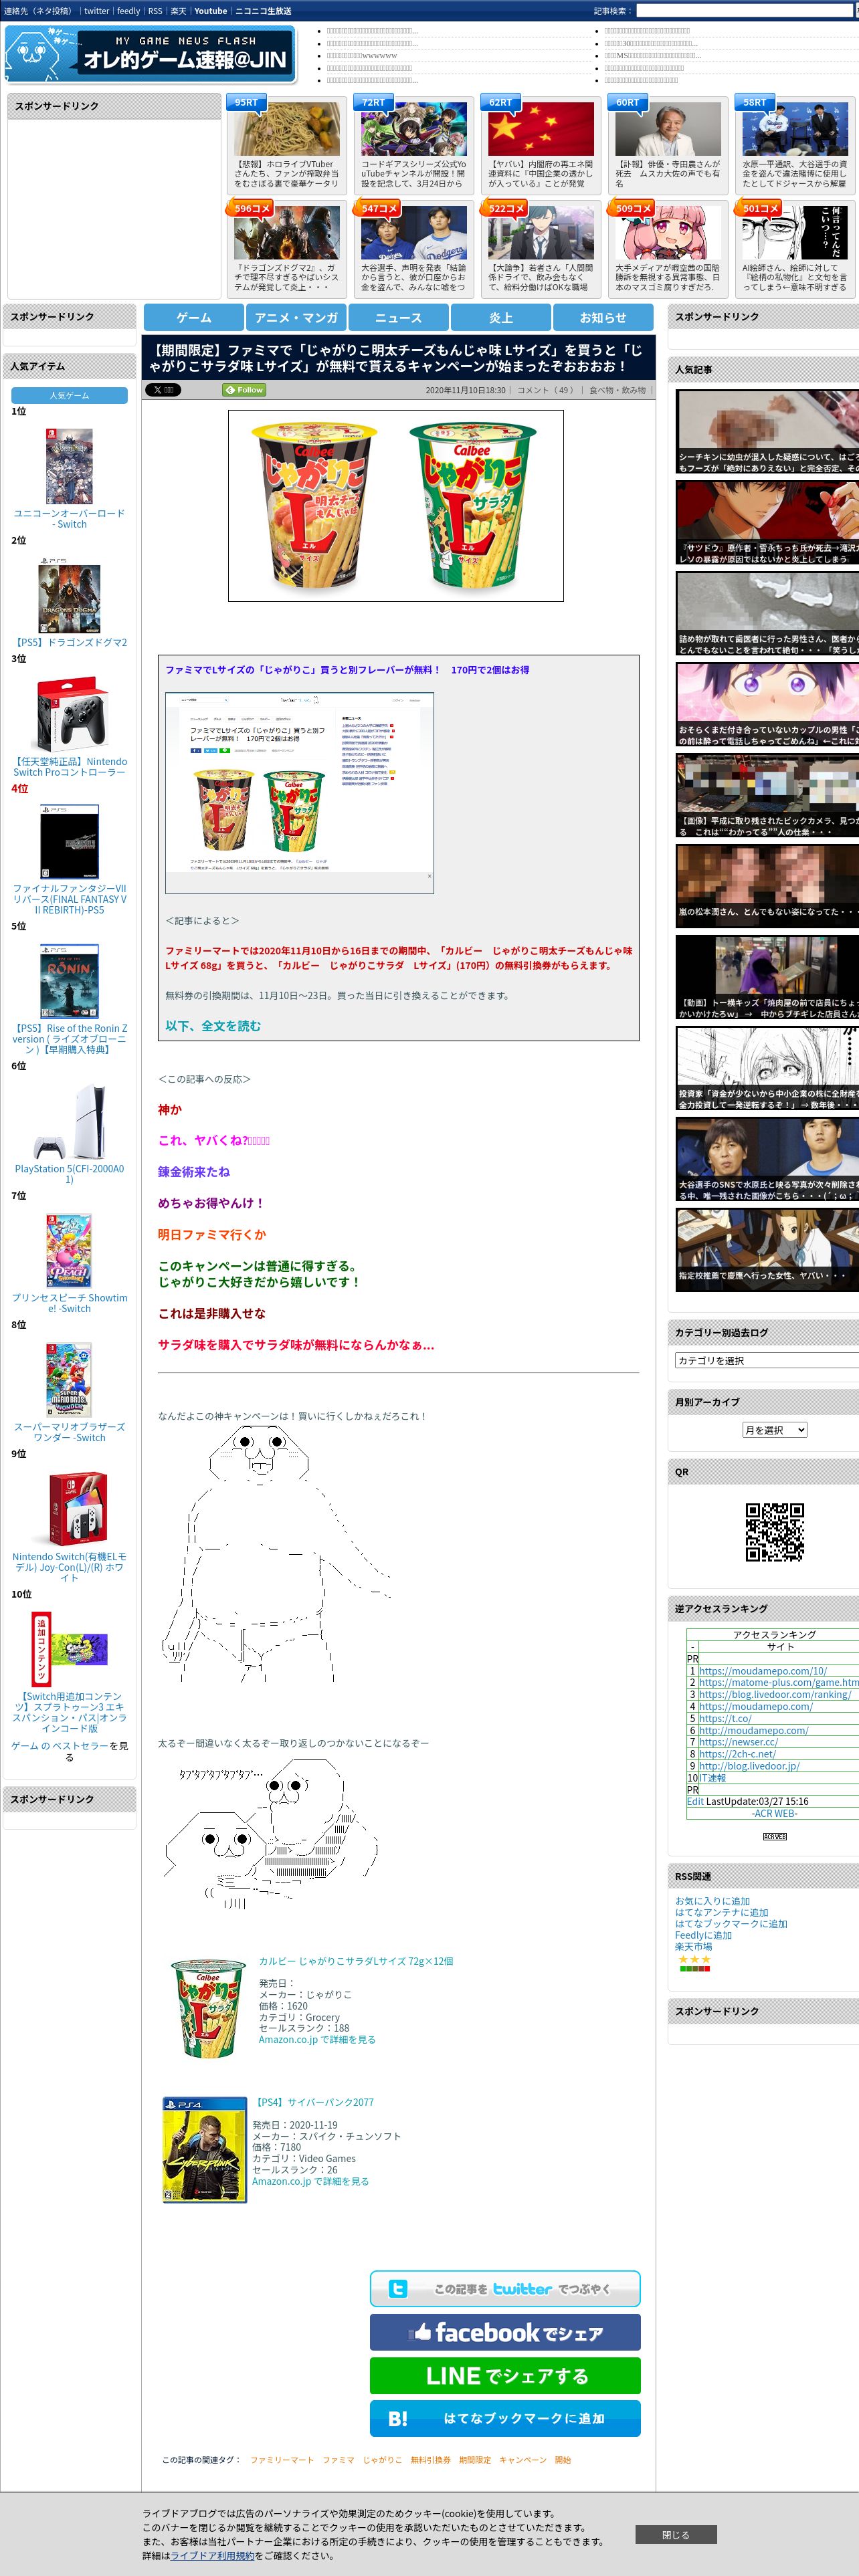
Task: Open the Rise of the Ronin item
Action: pos(69,1039)
